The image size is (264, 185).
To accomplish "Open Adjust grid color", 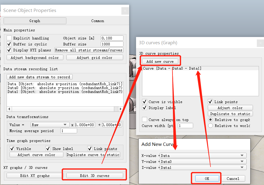I will pyautogui.click(x=94, y=58).
